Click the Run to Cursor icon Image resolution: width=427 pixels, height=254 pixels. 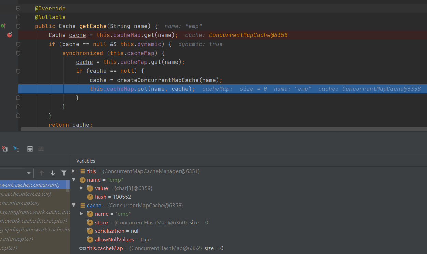tap(16, 149)
